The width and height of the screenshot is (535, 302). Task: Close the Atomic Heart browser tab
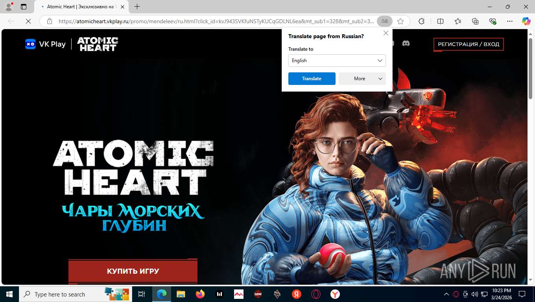pyautogui.click(x=122, y=7)
